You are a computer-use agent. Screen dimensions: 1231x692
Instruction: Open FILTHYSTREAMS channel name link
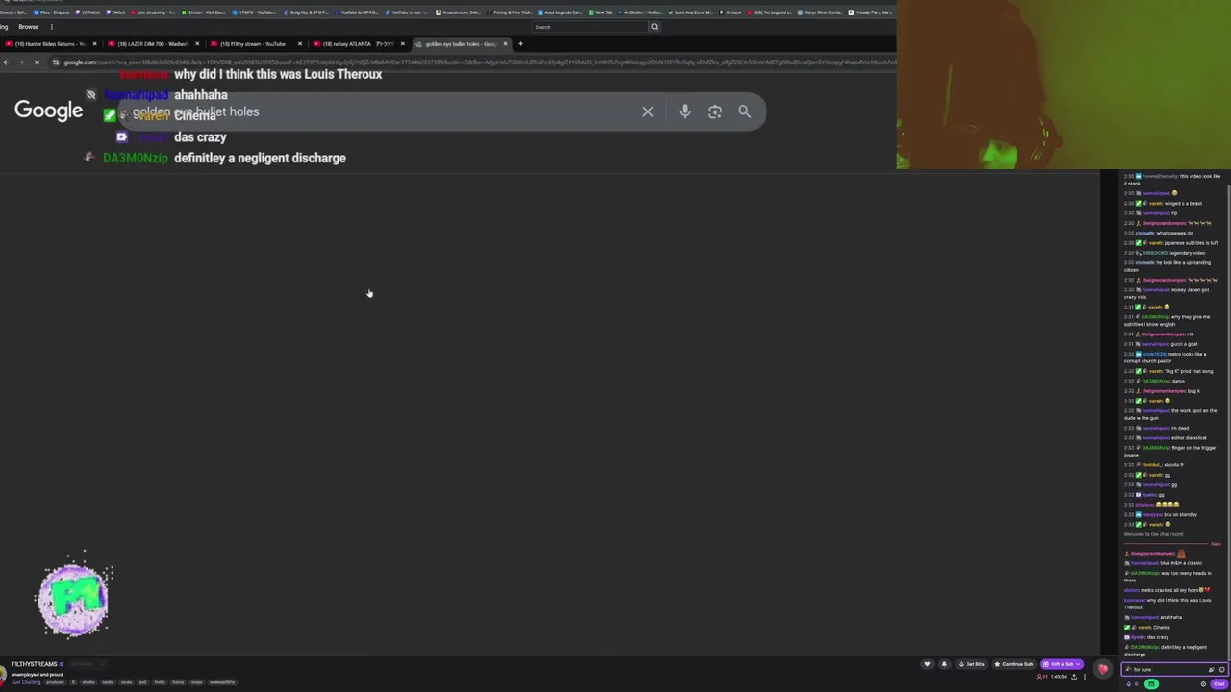coord(34,664)
